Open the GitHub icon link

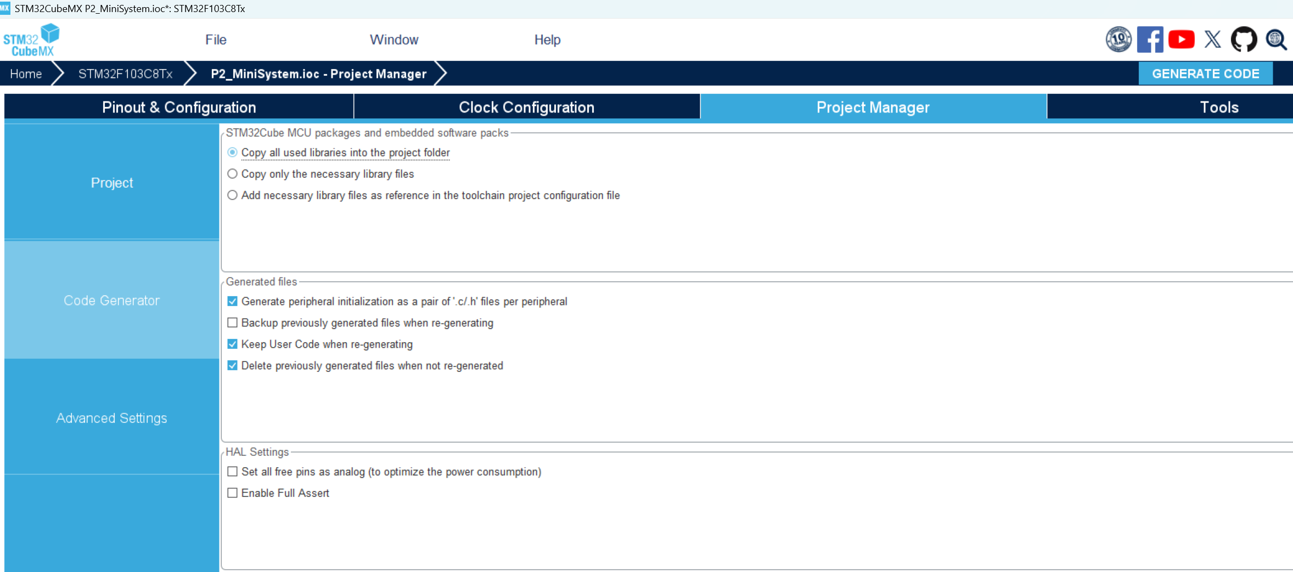(1244, 39)
